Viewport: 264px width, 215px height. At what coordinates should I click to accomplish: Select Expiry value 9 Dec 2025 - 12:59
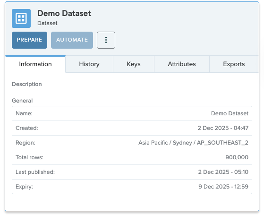223,187
